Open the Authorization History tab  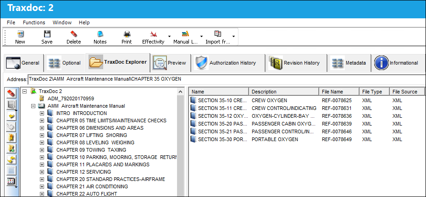228,63
